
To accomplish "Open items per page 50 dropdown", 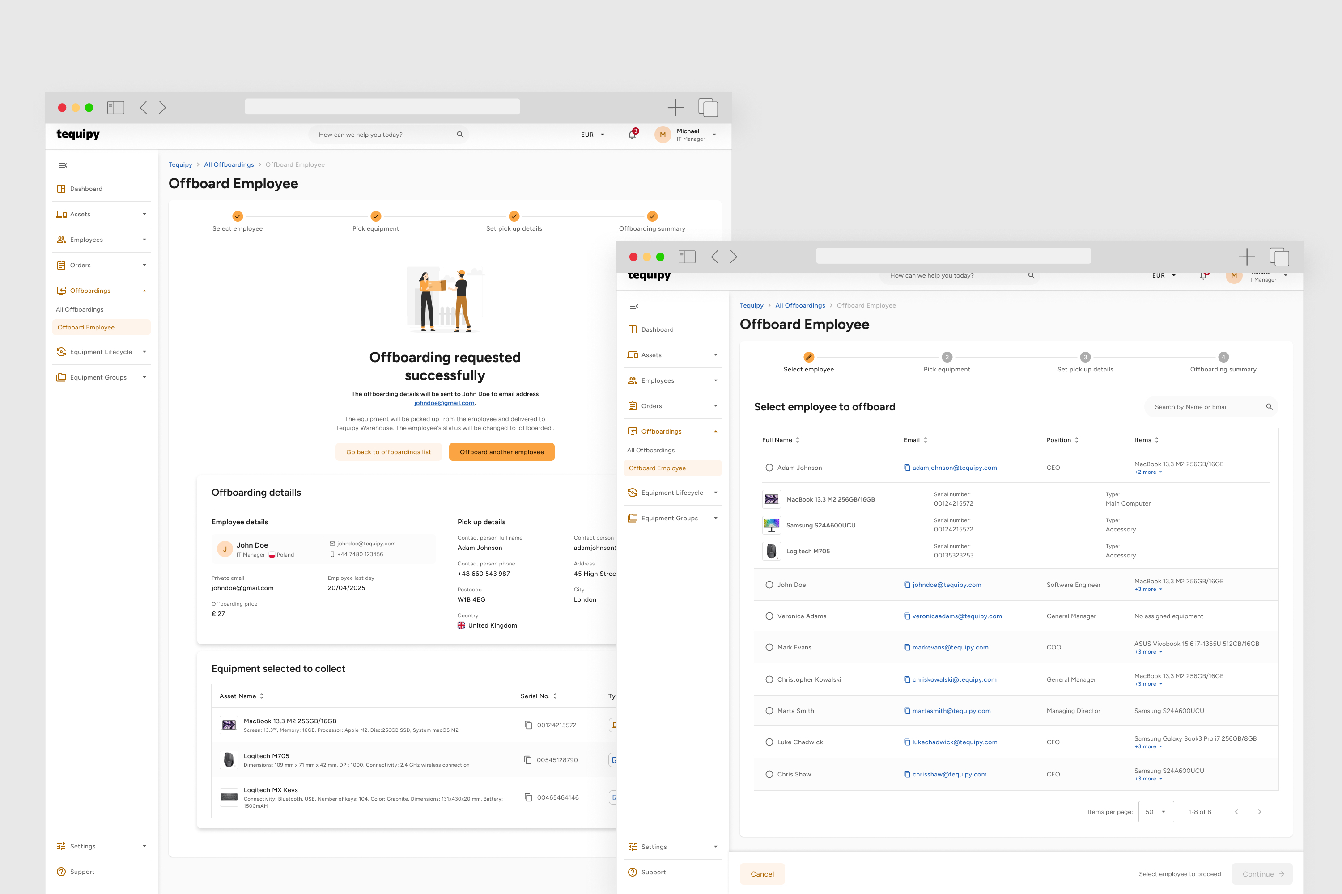I will pos(1155,812).
